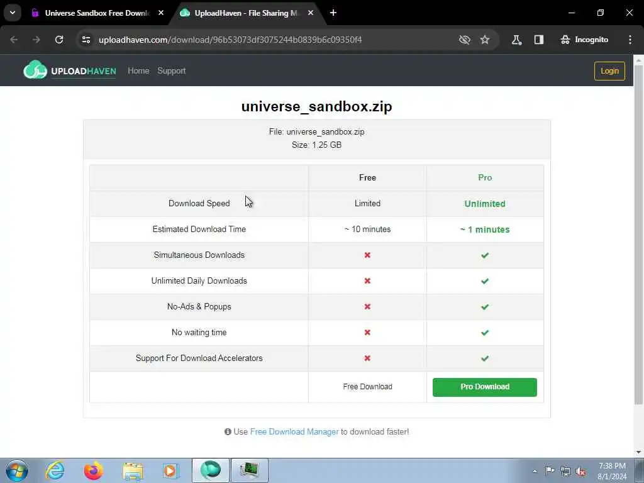Go to Home in site navigation
This screenshot has height=483, width=644.
tap(138, 70)
